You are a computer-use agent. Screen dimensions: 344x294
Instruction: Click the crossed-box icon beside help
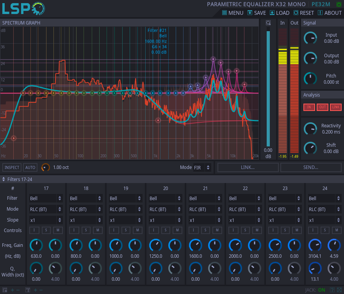(339, 290)
